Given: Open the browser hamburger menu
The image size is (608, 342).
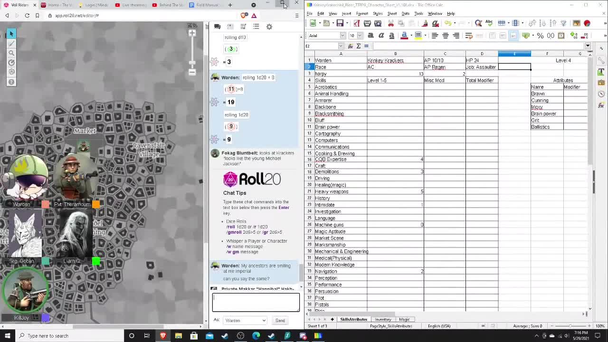Looking at the screenshot, I should tap(297, 15).
